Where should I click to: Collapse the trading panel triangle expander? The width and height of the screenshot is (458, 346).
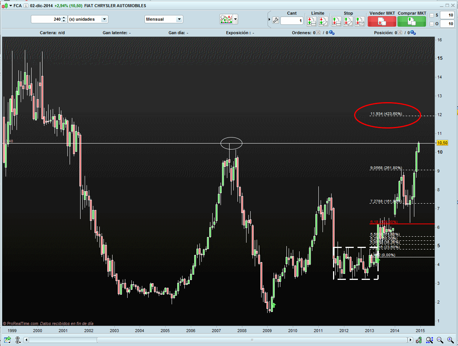tap(269, 19)
